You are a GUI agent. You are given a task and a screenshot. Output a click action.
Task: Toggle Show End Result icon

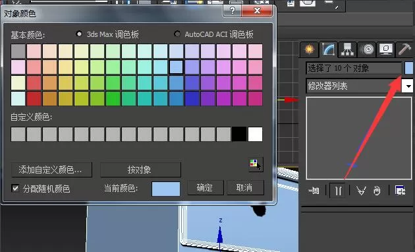tap(337, 191)
